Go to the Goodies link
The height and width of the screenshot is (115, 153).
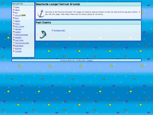[x=18, y=37]
